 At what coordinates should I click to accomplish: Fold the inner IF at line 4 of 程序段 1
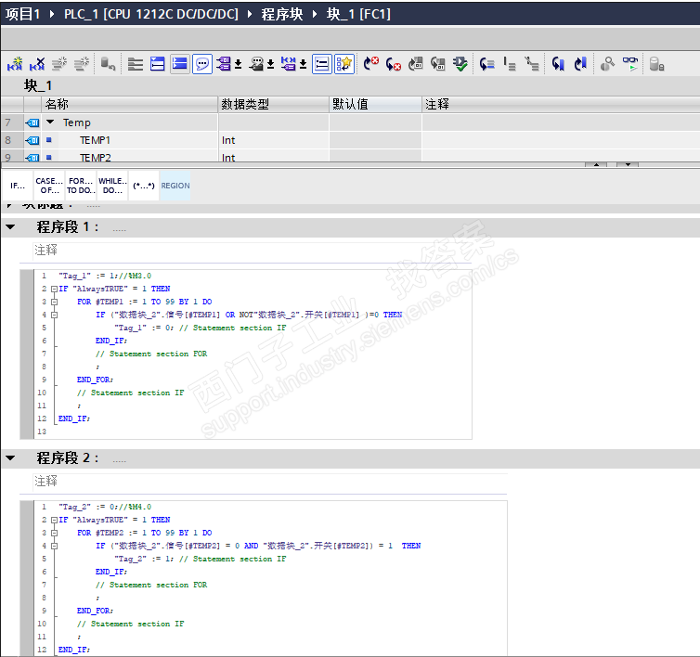[x=54, y=315]
